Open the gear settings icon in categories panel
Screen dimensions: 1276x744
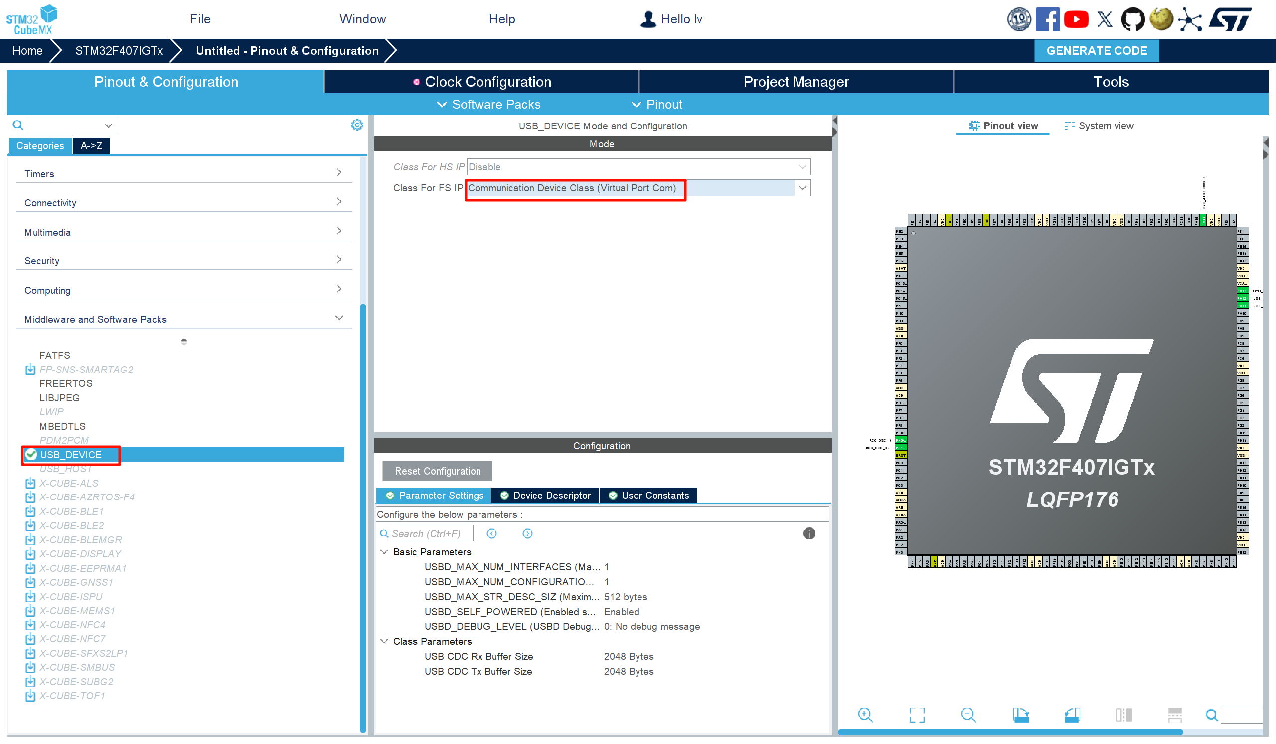pos(357,125)
